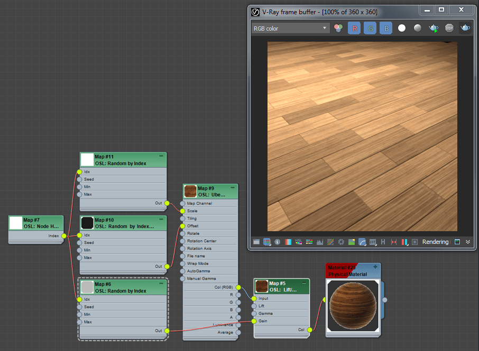Image resolution: width=479 pixels, height=351 pixels.
Task: Collapse the Map #9 node
Action: coord(232,188)
